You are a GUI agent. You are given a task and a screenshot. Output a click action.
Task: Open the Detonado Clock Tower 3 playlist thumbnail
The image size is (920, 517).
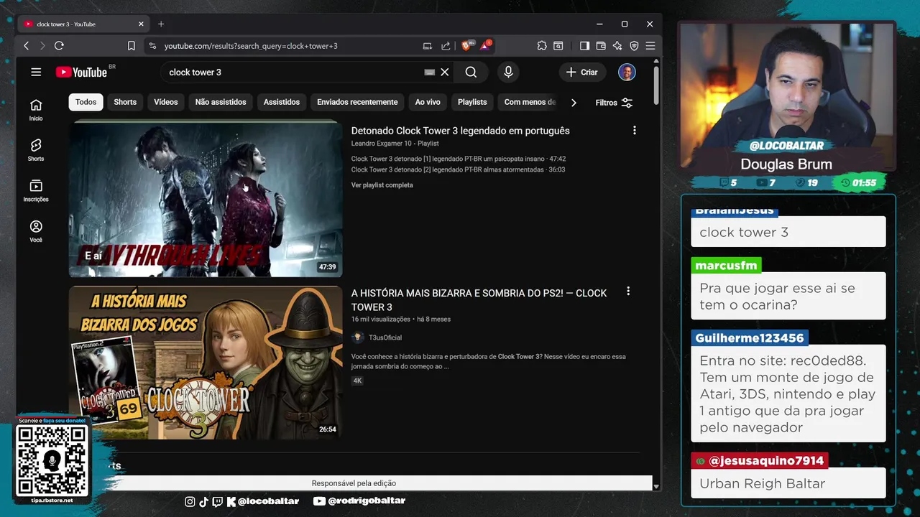(x=206, y=199)
